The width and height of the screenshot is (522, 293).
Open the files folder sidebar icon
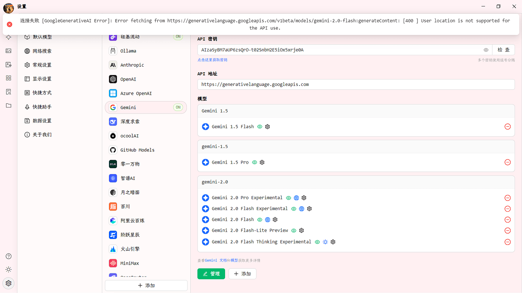coord(8,105)
